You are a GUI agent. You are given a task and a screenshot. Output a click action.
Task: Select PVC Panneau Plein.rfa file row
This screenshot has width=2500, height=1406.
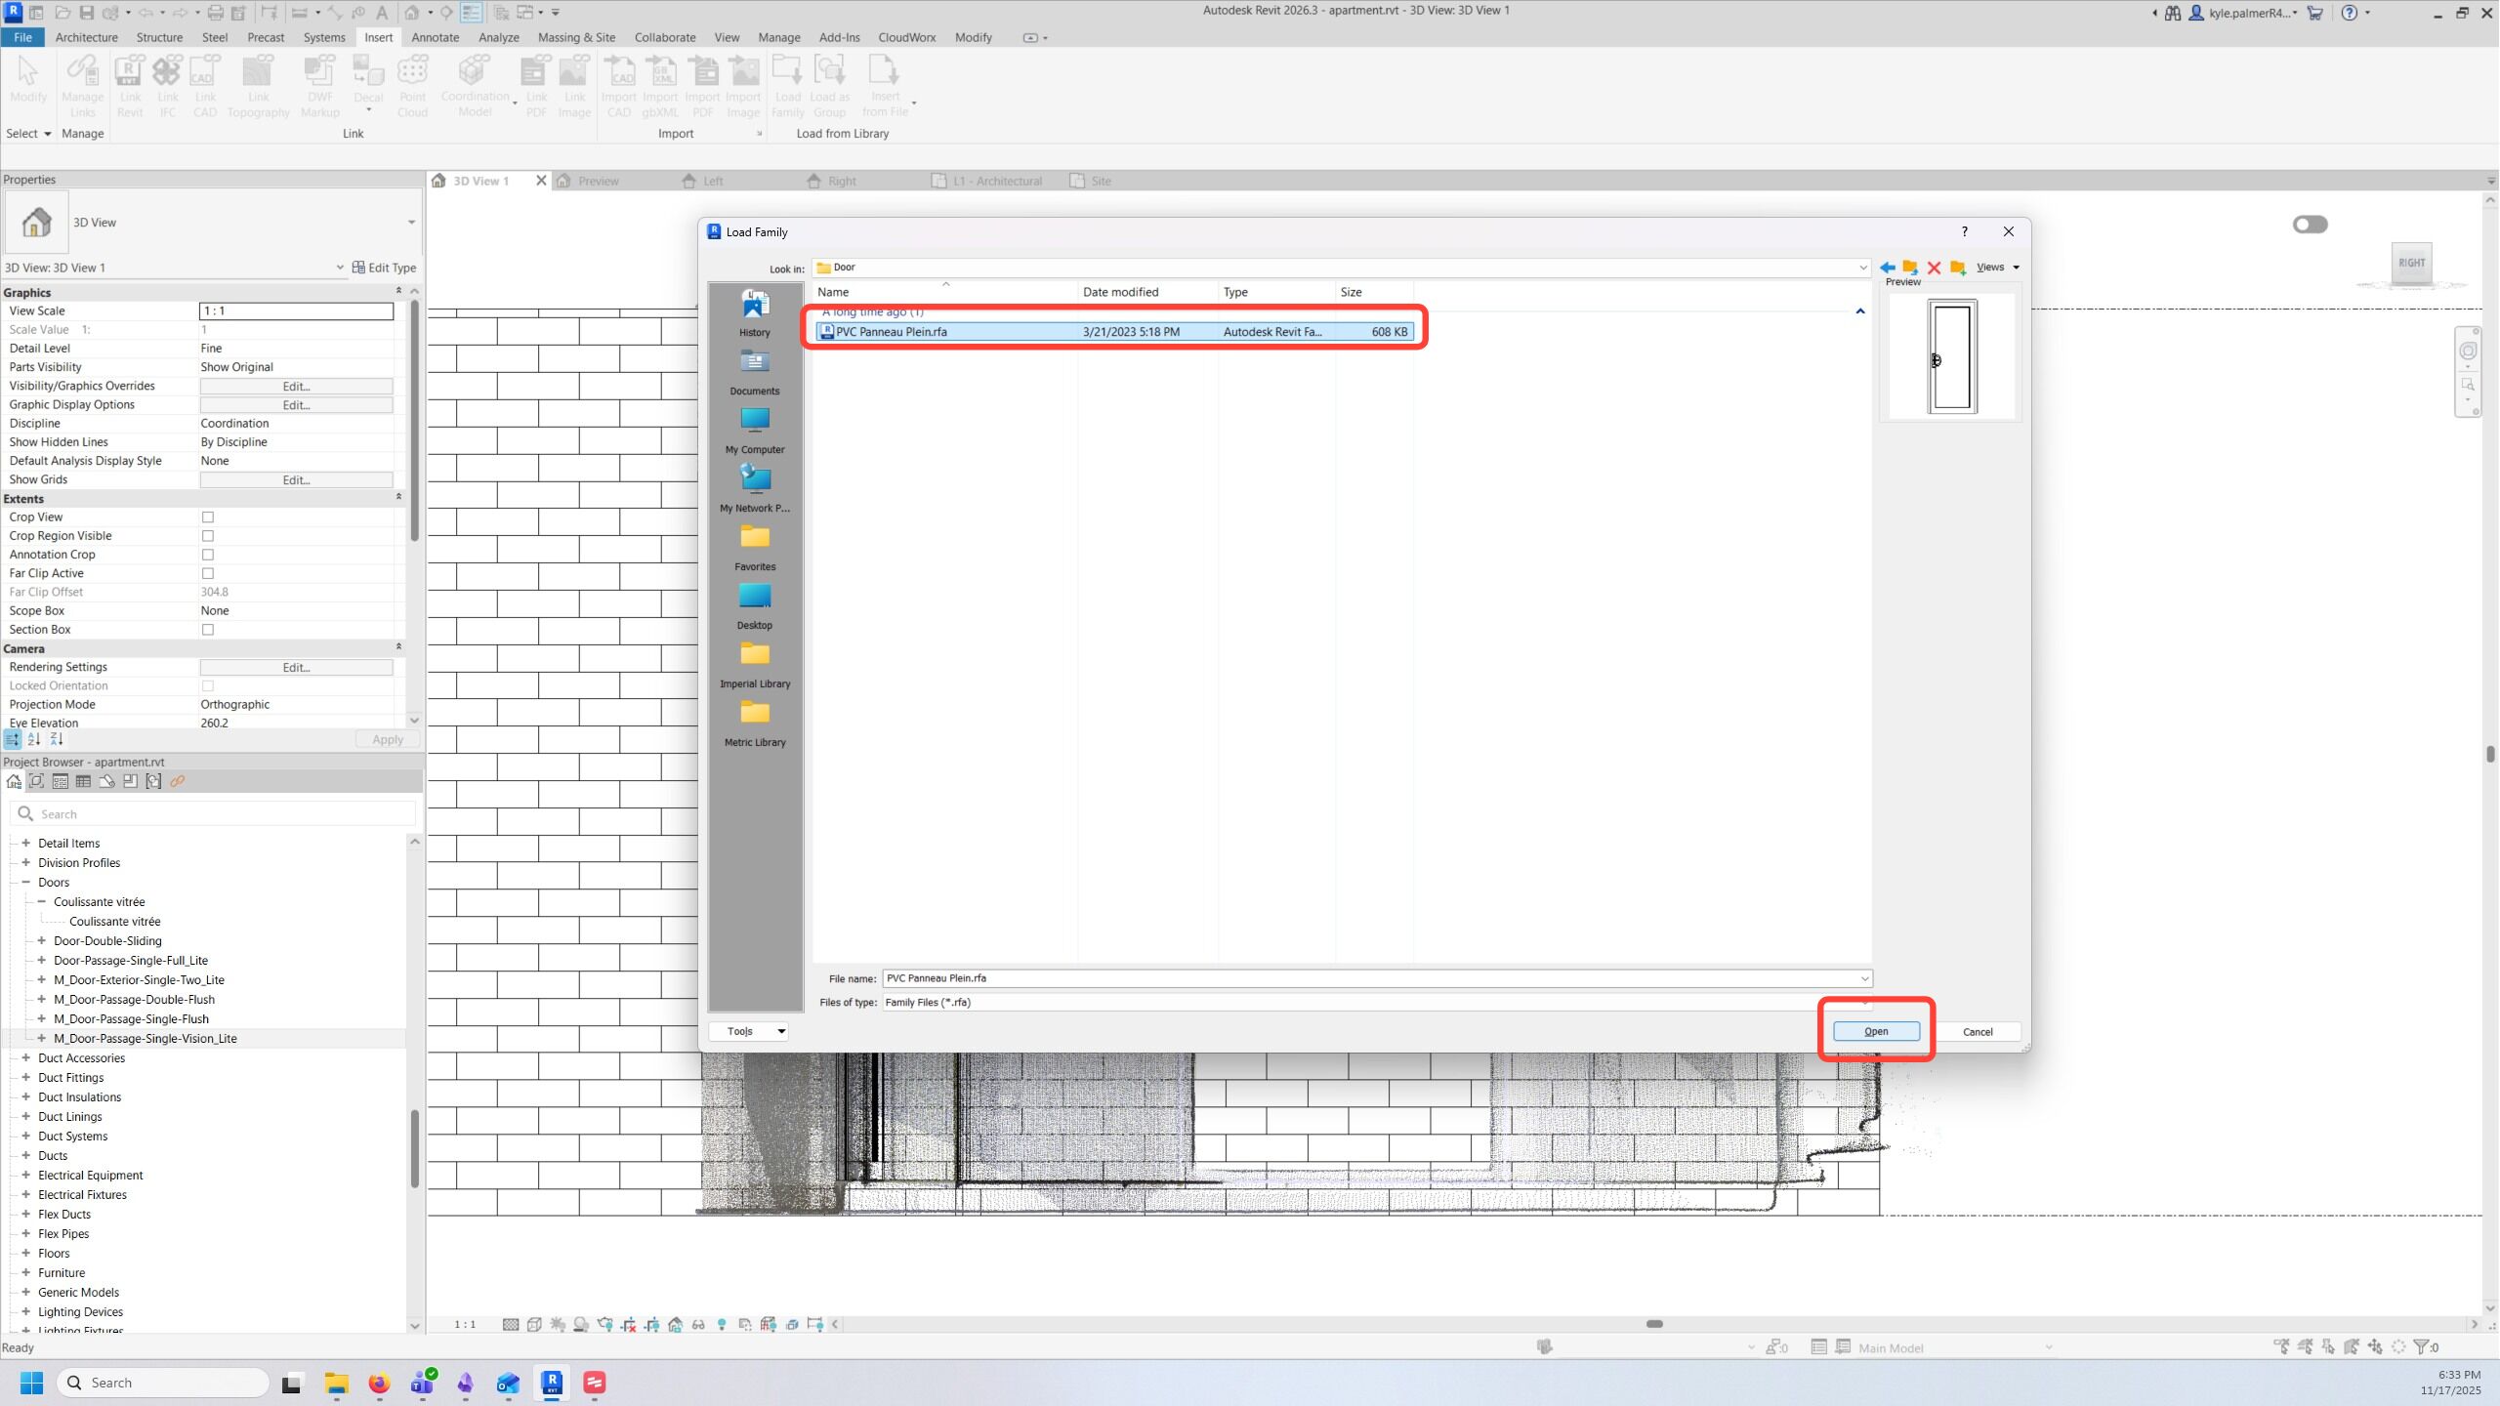click(891, 332)
